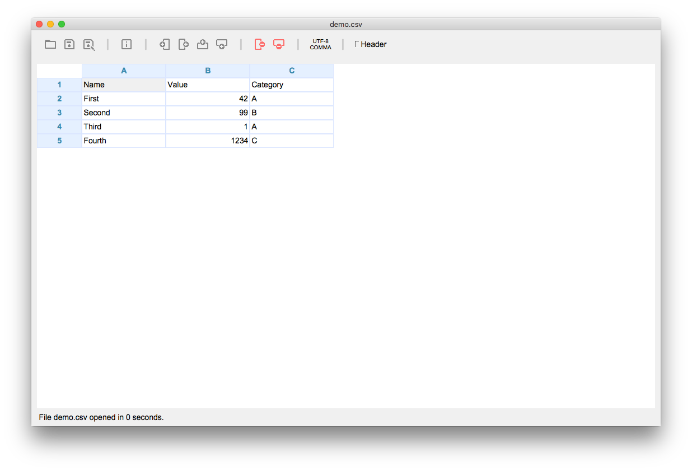692x471 pixels.
Task: Click the cell containing "First"
Action: pos(124,99)
